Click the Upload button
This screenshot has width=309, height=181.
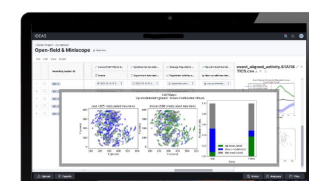43,177
